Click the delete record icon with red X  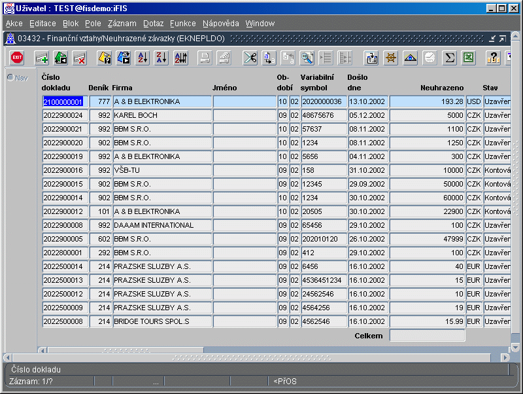pyautogui.click(x=79, y=58)
